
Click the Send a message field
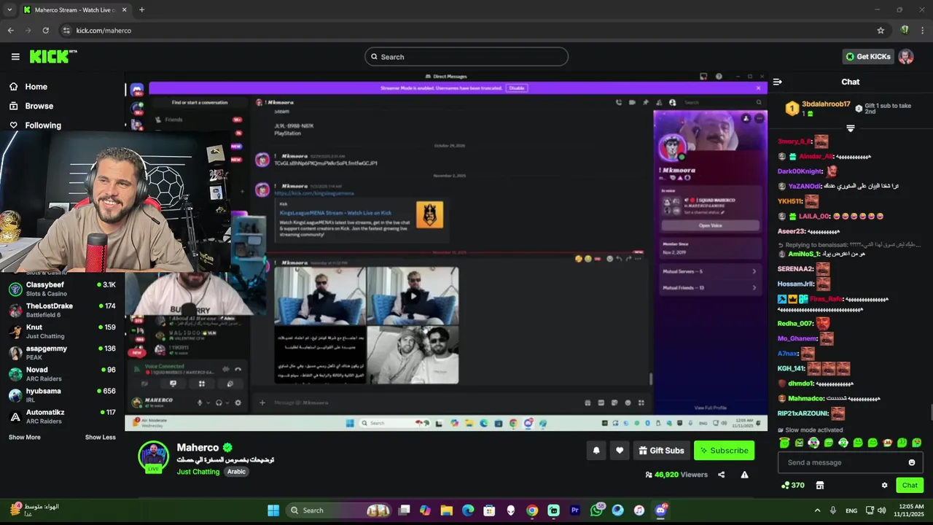[843, 462]
